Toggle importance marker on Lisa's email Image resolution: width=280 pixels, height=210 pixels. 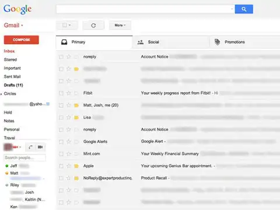(76, 117)
